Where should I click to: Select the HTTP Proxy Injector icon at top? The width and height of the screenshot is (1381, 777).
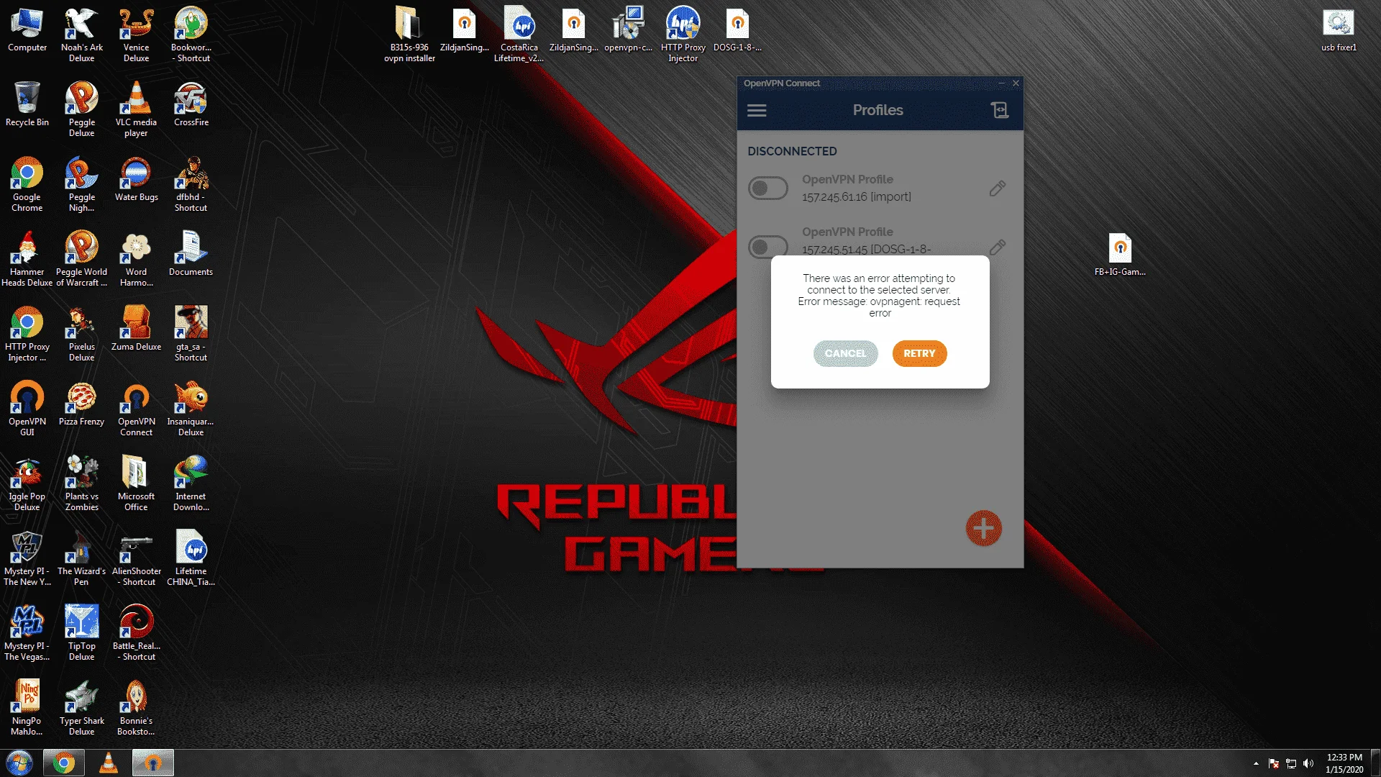coord(683,35)
